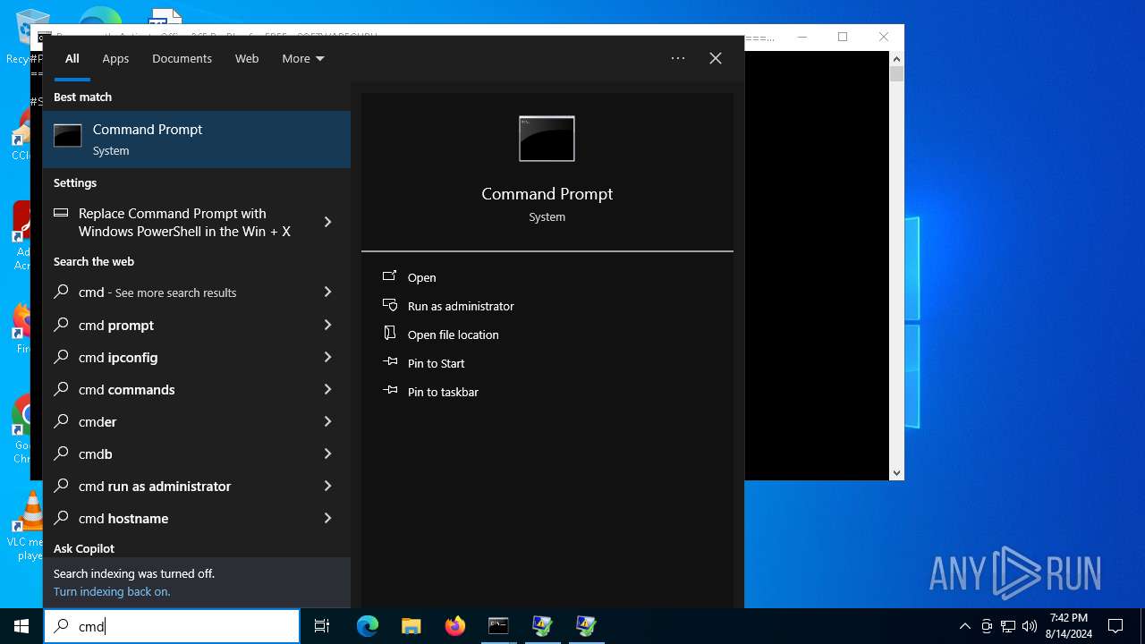This screenshot has width=1145, height=644.
Task: Open the More dropdown filter
Action: [303, 58]
